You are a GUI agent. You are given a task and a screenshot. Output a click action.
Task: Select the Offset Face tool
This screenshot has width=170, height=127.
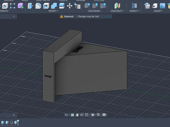point(62,6)
